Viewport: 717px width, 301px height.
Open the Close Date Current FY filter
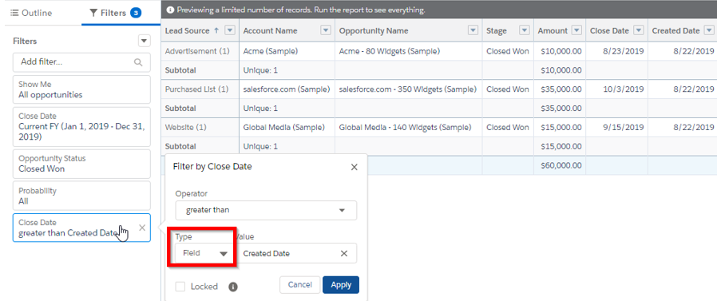[x=81, y=127]
